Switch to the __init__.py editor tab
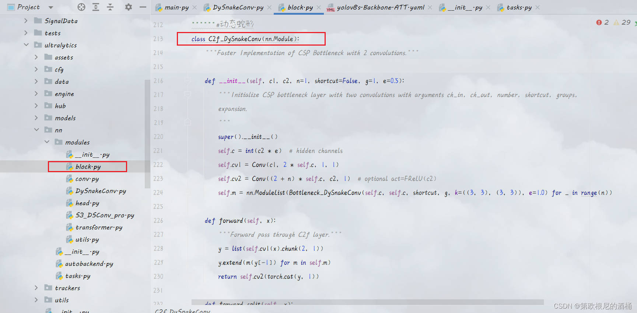 click(x=465, y=7)
